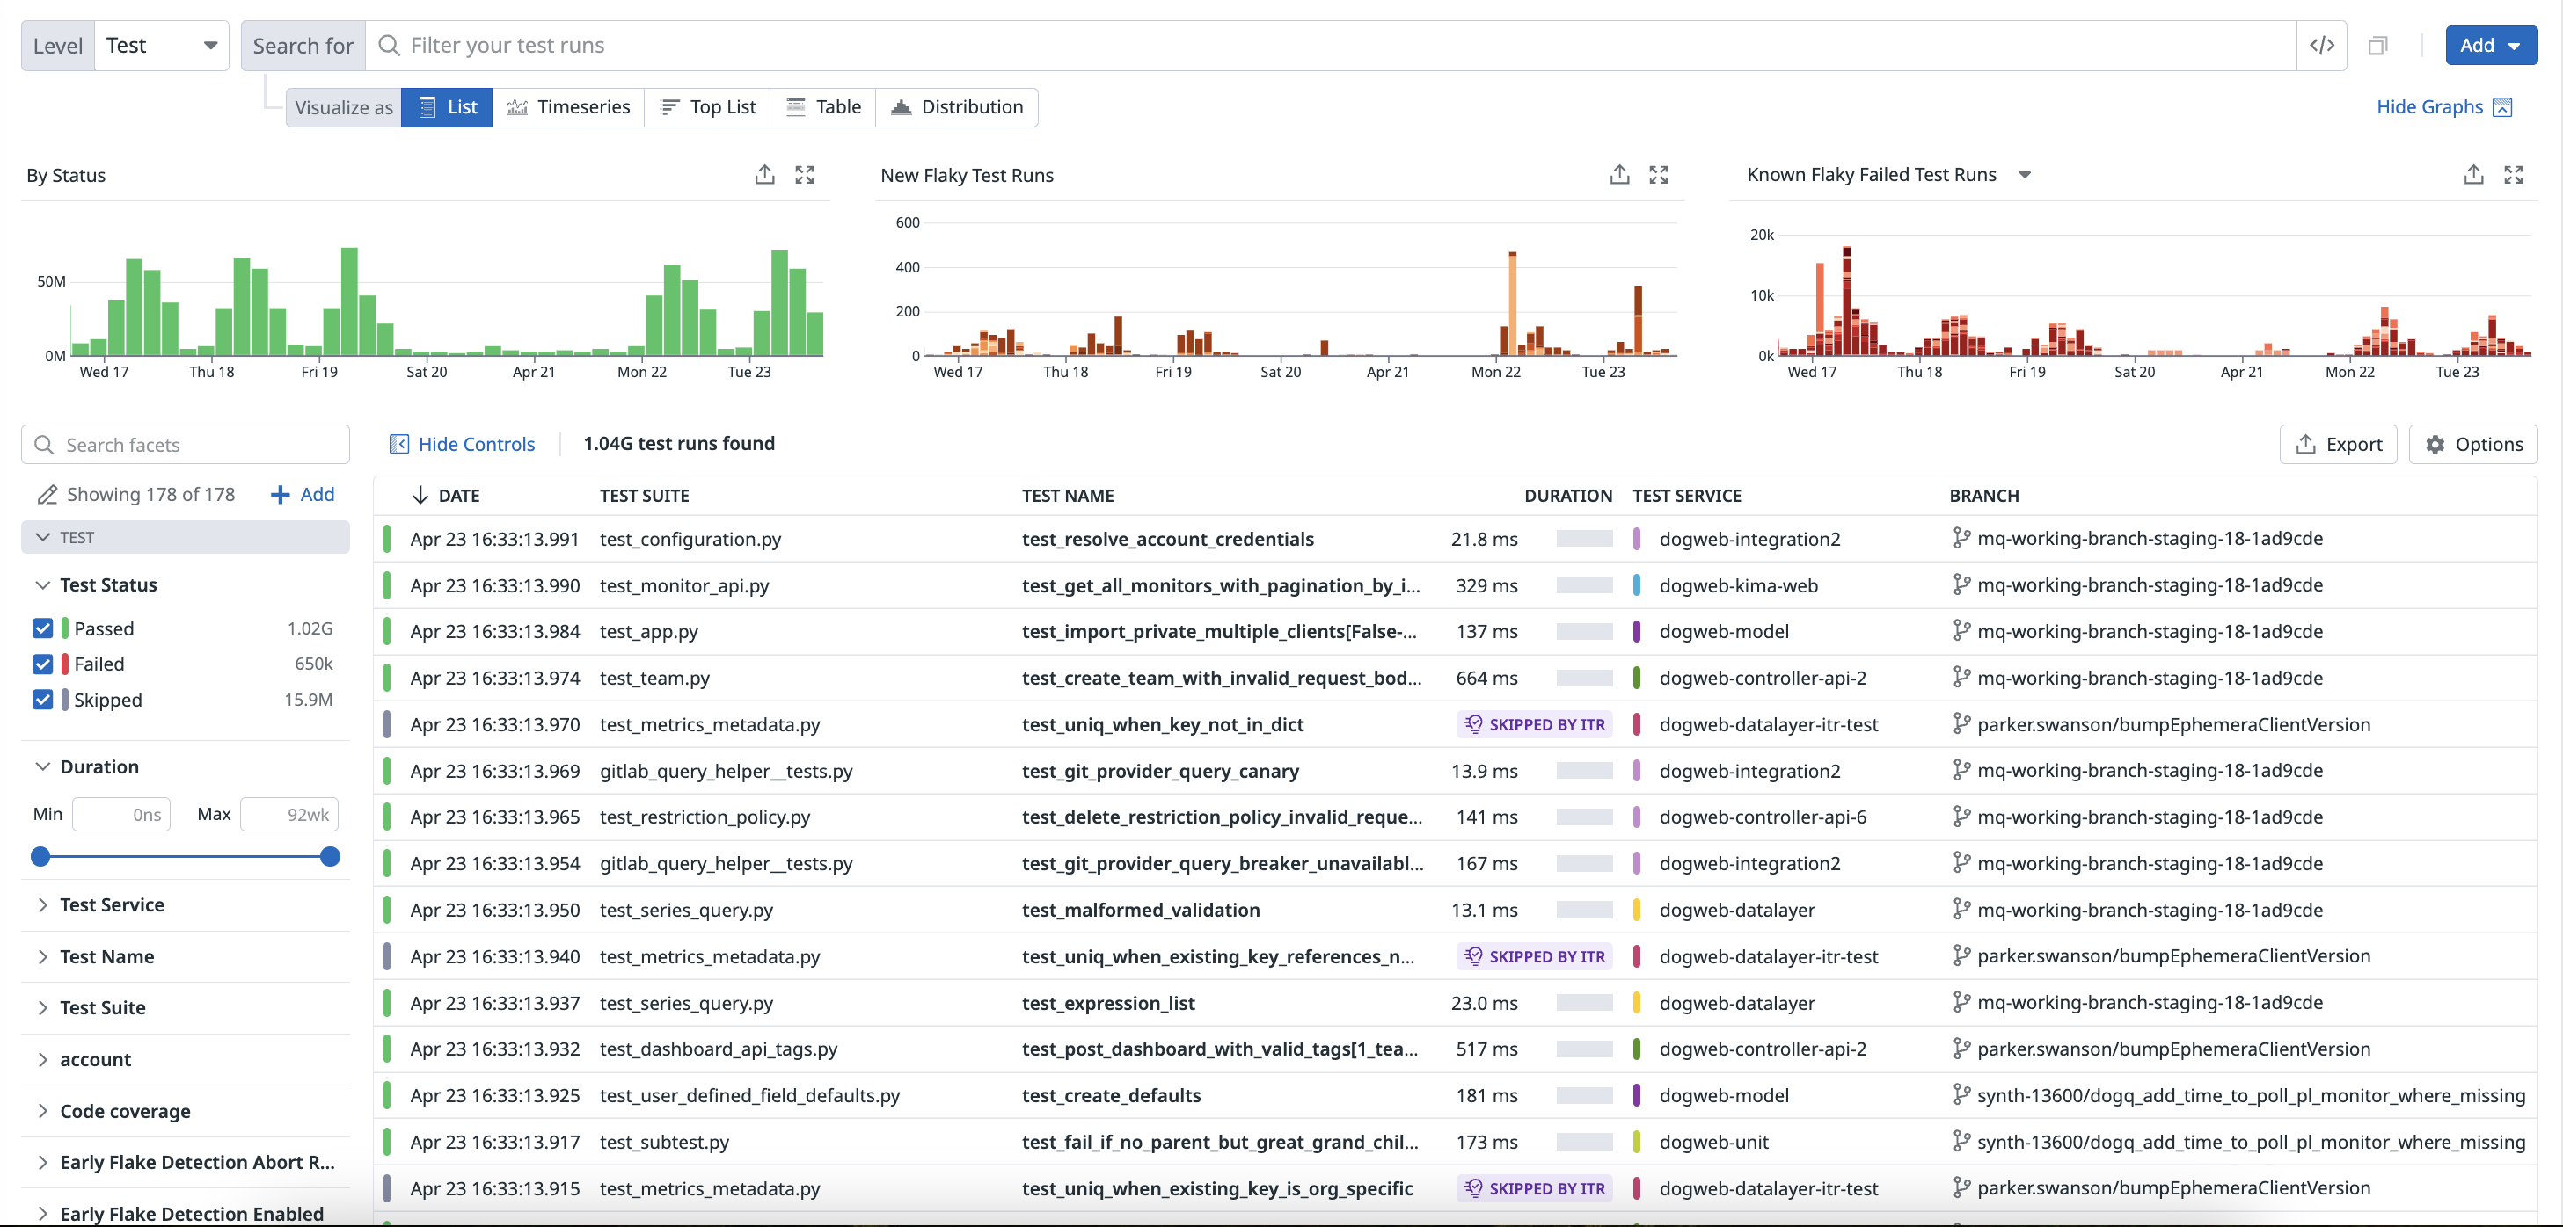The image size is (2563, 1227).
Task: Click the pencil edit facets icon
Action: click(x=46, y=494)
